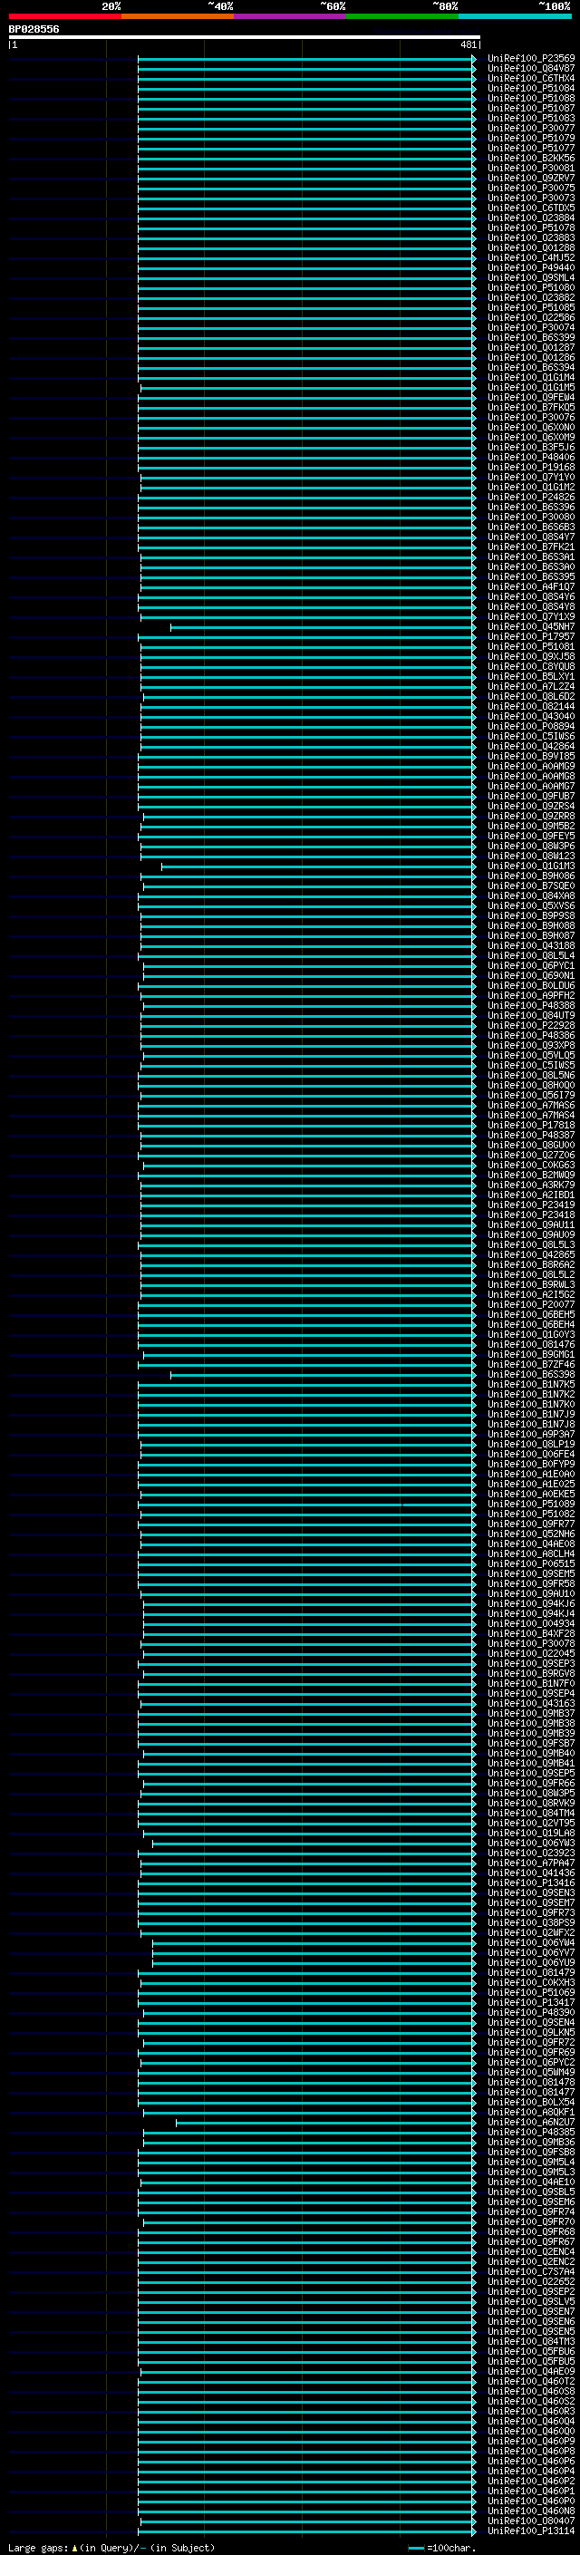Select hit label UniRef100_Q1G0Y3
The image size is (580, 2555).
(531, 1335)
